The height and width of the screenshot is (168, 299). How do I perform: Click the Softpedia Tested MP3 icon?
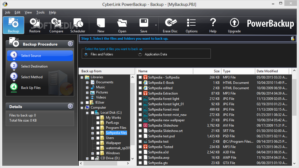click(145, 147)
